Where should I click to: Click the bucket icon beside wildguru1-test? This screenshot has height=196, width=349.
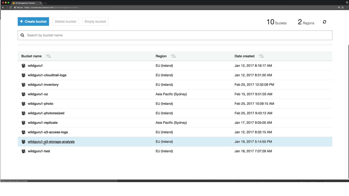23,151
